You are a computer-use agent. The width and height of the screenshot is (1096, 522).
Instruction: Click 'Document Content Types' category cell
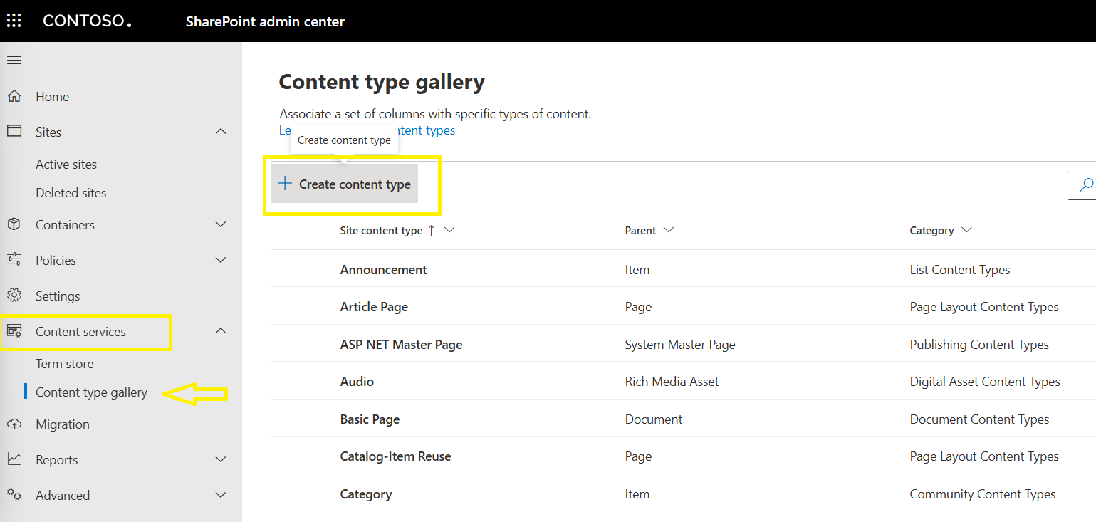[x=979, y=419]
